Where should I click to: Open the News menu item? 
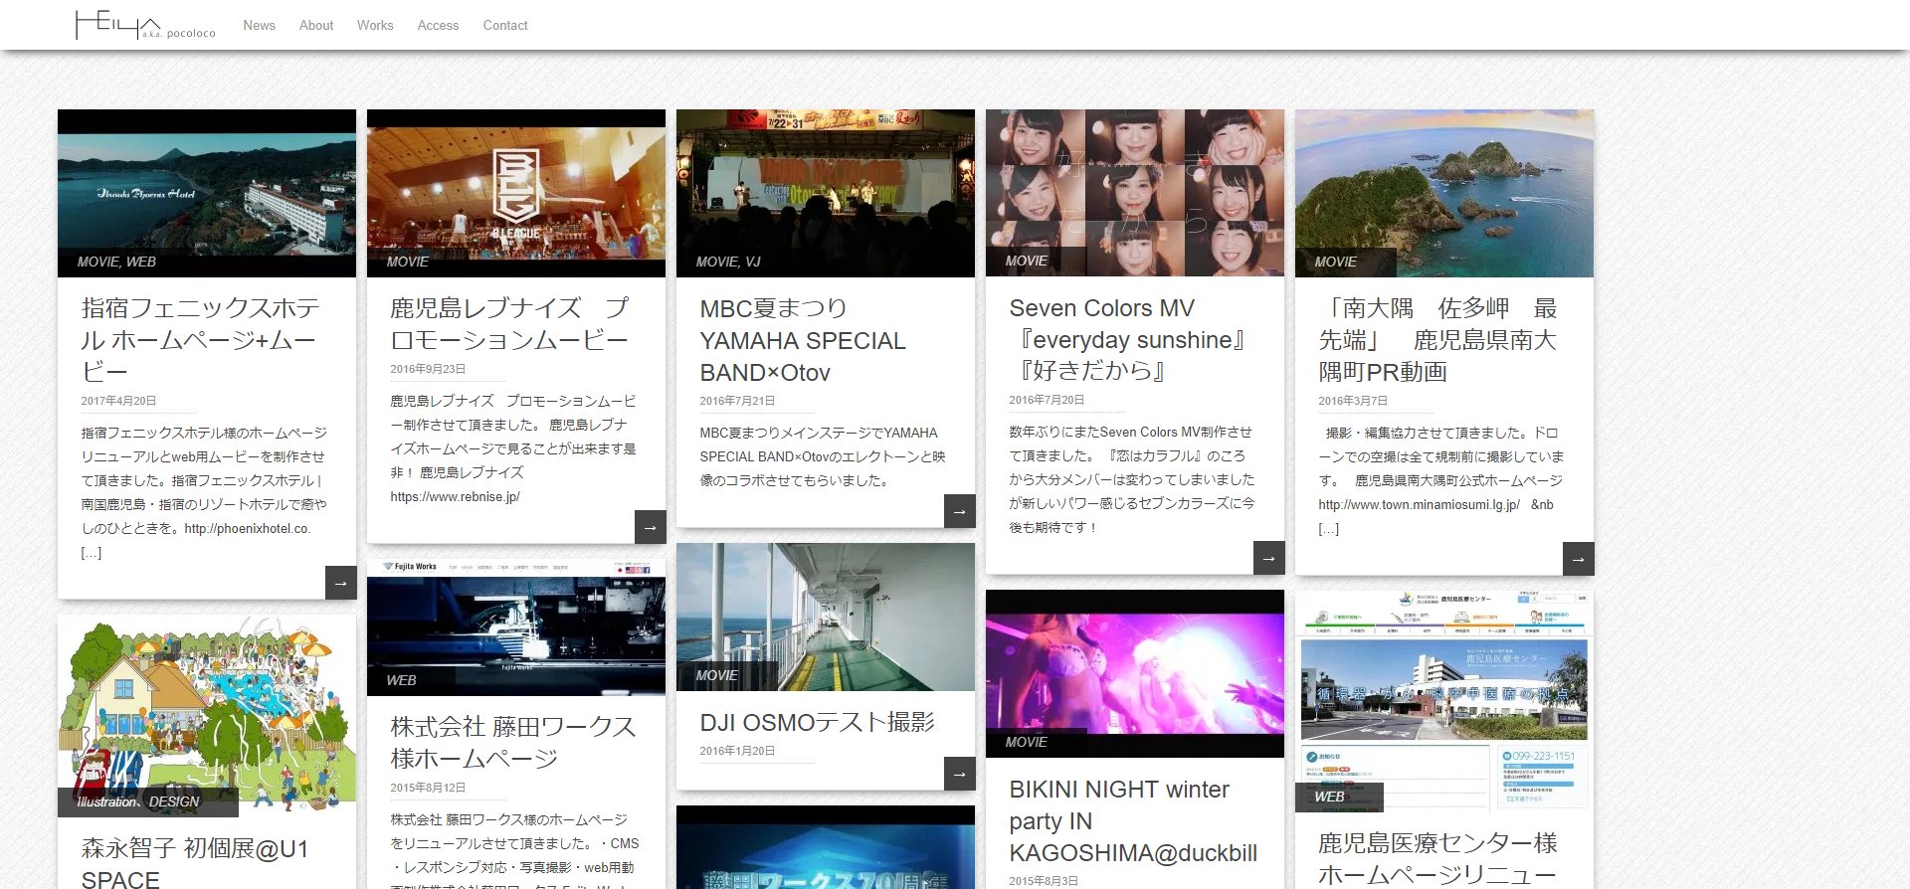tap(259, 26)
